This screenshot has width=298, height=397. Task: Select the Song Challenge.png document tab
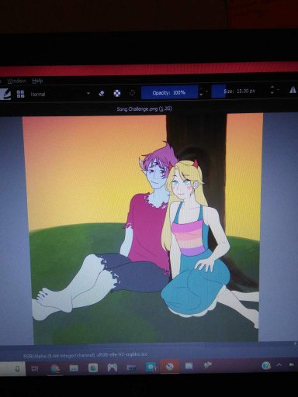144,109
